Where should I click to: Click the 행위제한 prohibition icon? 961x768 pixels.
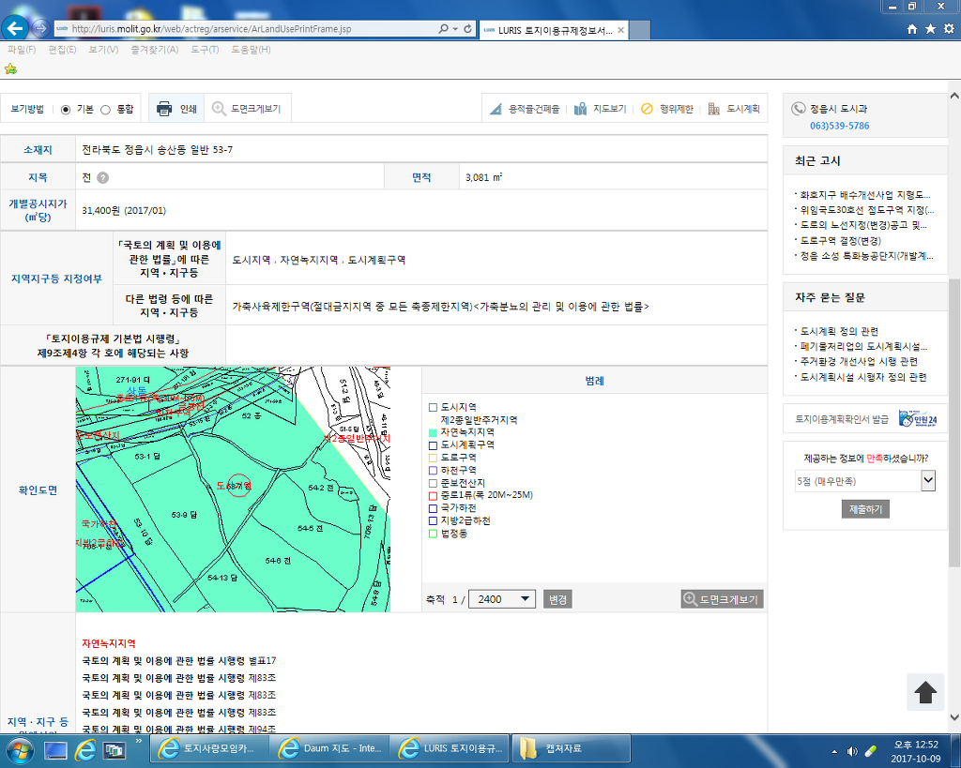point(647,109)
